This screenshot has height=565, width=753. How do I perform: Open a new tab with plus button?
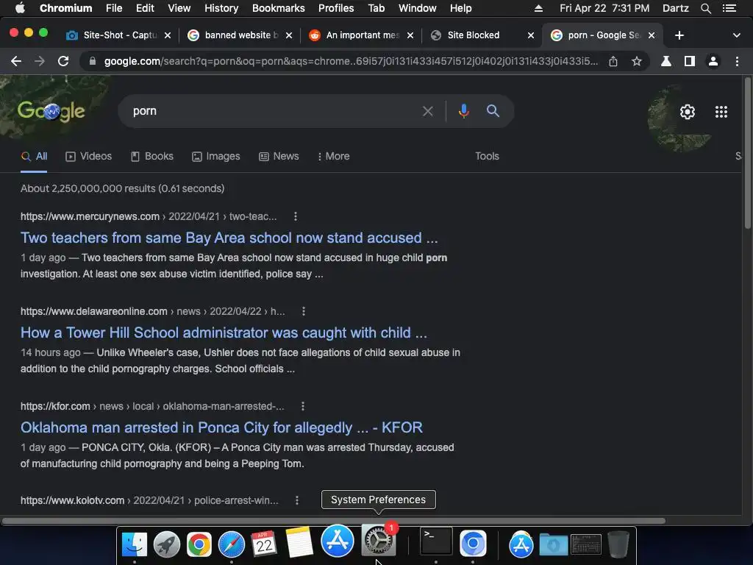(x=679, y=35)
